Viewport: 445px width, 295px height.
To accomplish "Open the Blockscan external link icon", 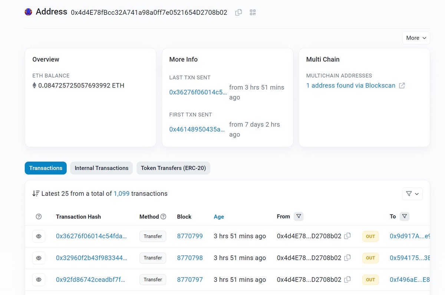I will click(402, 86).
